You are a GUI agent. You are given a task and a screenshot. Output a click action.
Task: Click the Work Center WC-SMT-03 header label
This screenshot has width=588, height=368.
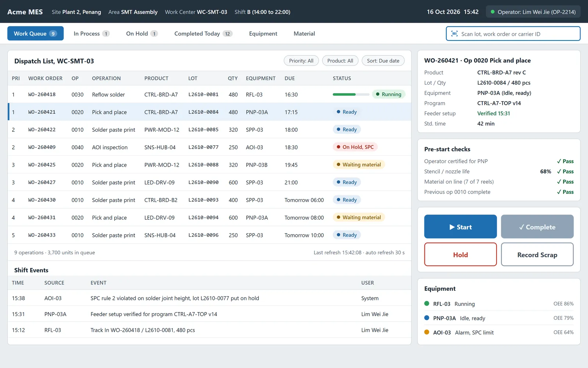click(x=196, y=12)
